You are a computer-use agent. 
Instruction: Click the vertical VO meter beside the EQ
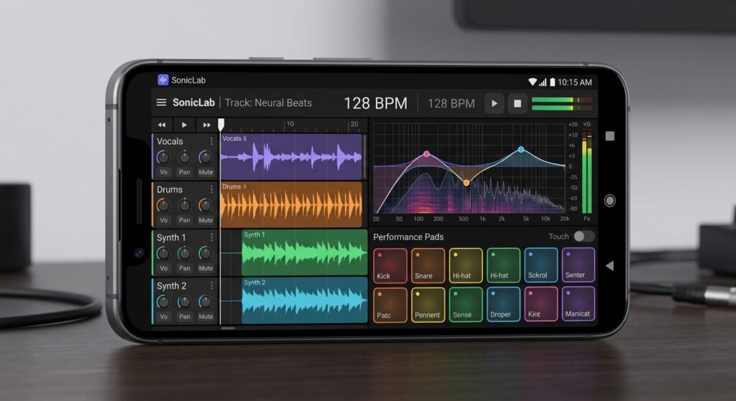[586, 172]
